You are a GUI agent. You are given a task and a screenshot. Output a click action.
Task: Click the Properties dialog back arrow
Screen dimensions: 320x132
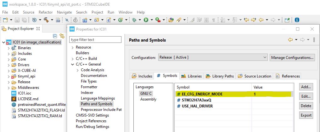point(290,40)
